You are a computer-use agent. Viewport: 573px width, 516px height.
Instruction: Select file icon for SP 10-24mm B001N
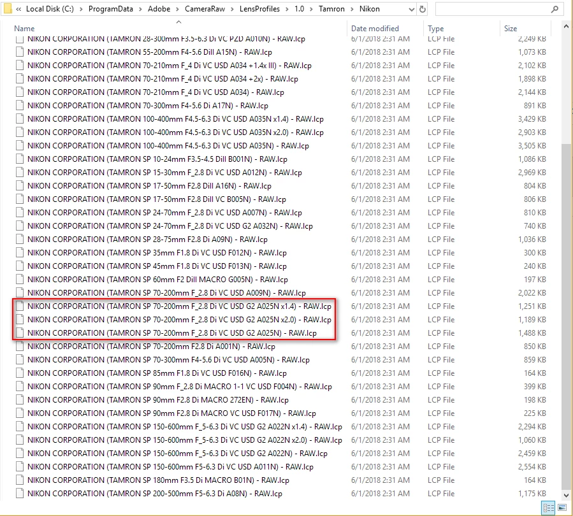coord(20,159)
